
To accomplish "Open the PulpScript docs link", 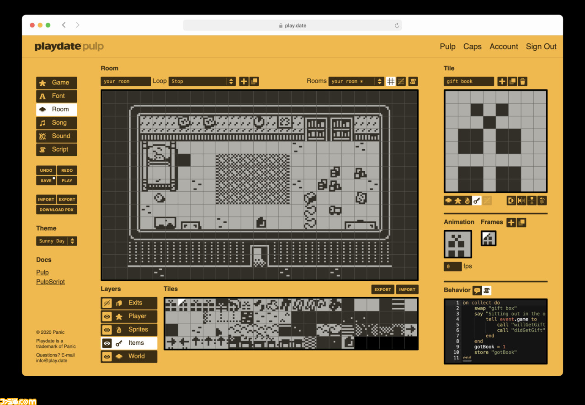I will pyautogui.click(x=51, y=282).
